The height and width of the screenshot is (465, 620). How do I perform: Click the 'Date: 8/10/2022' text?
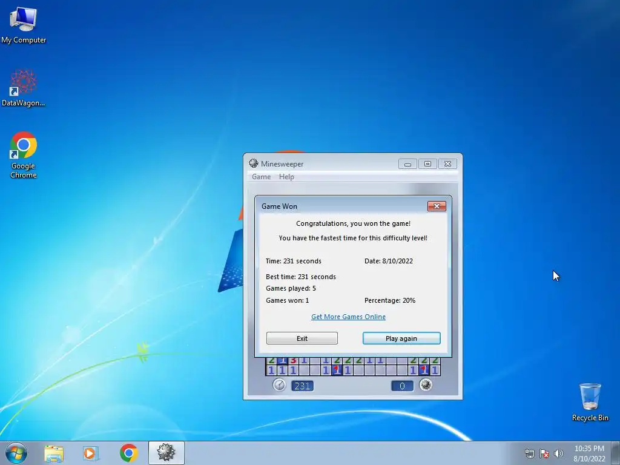(389, 261)
